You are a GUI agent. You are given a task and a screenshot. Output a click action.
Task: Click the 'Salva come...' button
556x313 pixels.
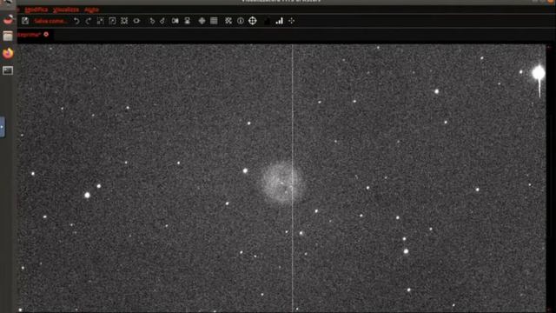click(50, 21)
